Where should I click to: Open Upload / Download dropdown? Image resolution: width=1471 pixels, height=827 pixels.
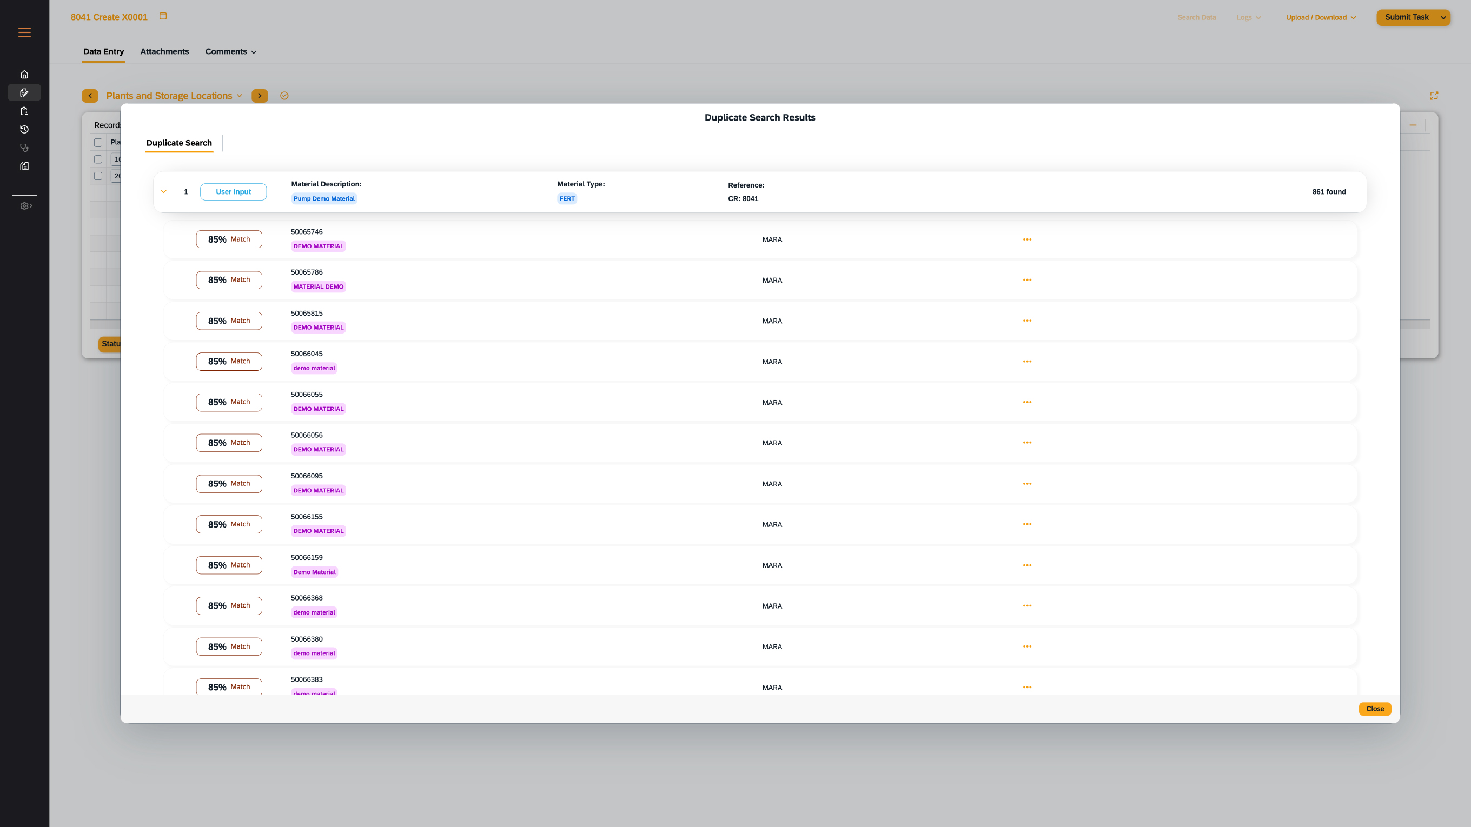coord(1321,18)
